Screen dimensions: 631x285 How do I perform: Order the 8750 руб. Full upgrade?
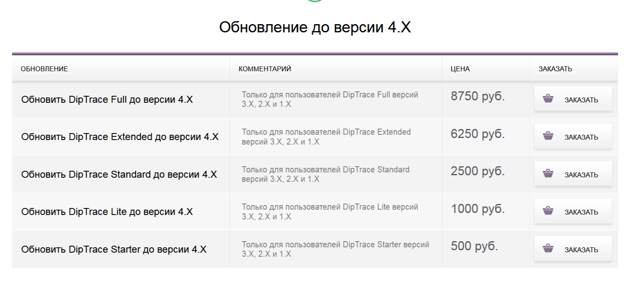[x=573, y=99]
